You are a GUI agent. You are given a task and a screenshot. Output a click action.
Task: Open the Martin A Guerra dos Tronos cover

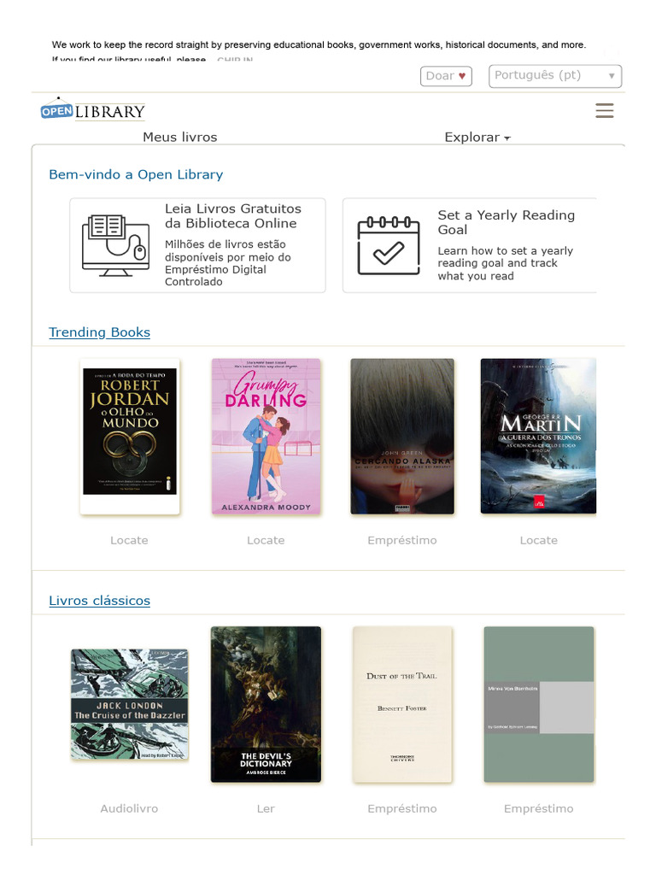538,437
